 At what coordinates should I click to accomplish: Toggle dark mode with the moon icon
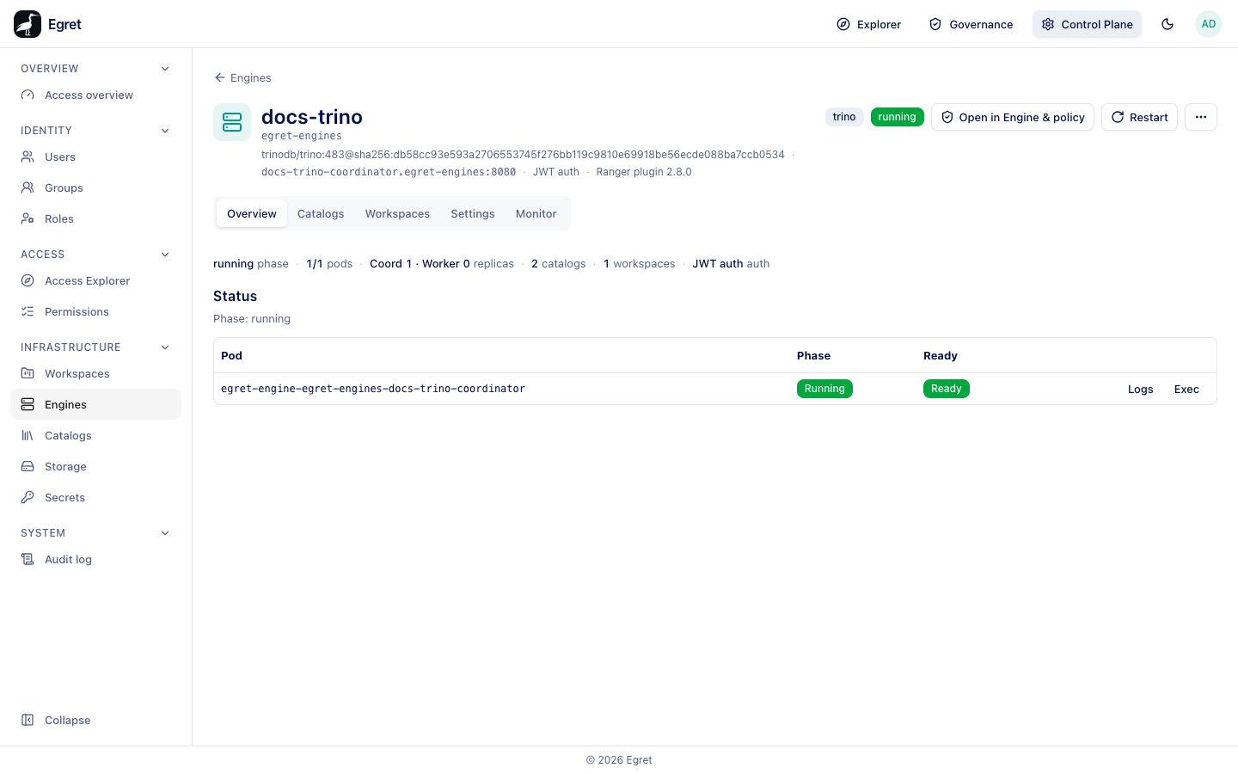(x=1168, y=24)
